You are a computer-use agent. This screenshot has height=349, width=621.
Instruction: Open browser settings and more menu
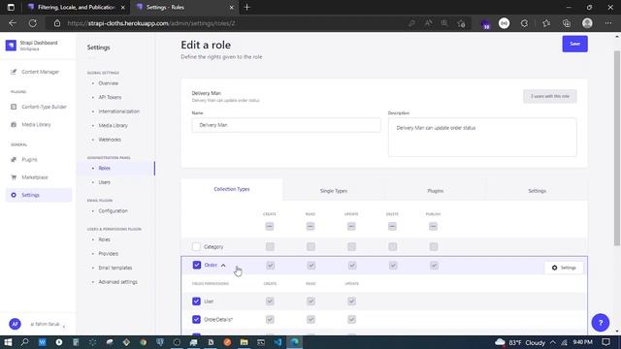[x=608, y=23]
